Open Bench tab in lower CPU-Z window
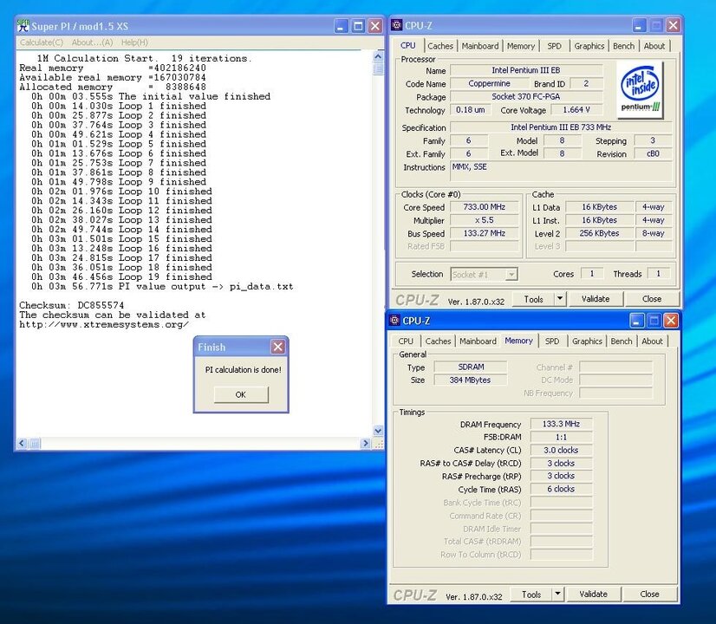716x624 pixels. point(622,341)
